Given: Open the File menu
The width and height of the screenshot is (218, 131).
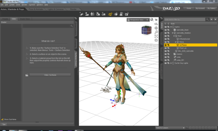Looking at the screenshot, I should [2, 5].
